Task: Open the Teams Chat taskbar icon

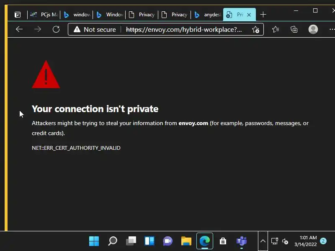Action: pyautogui.click(x=168, y=241)
